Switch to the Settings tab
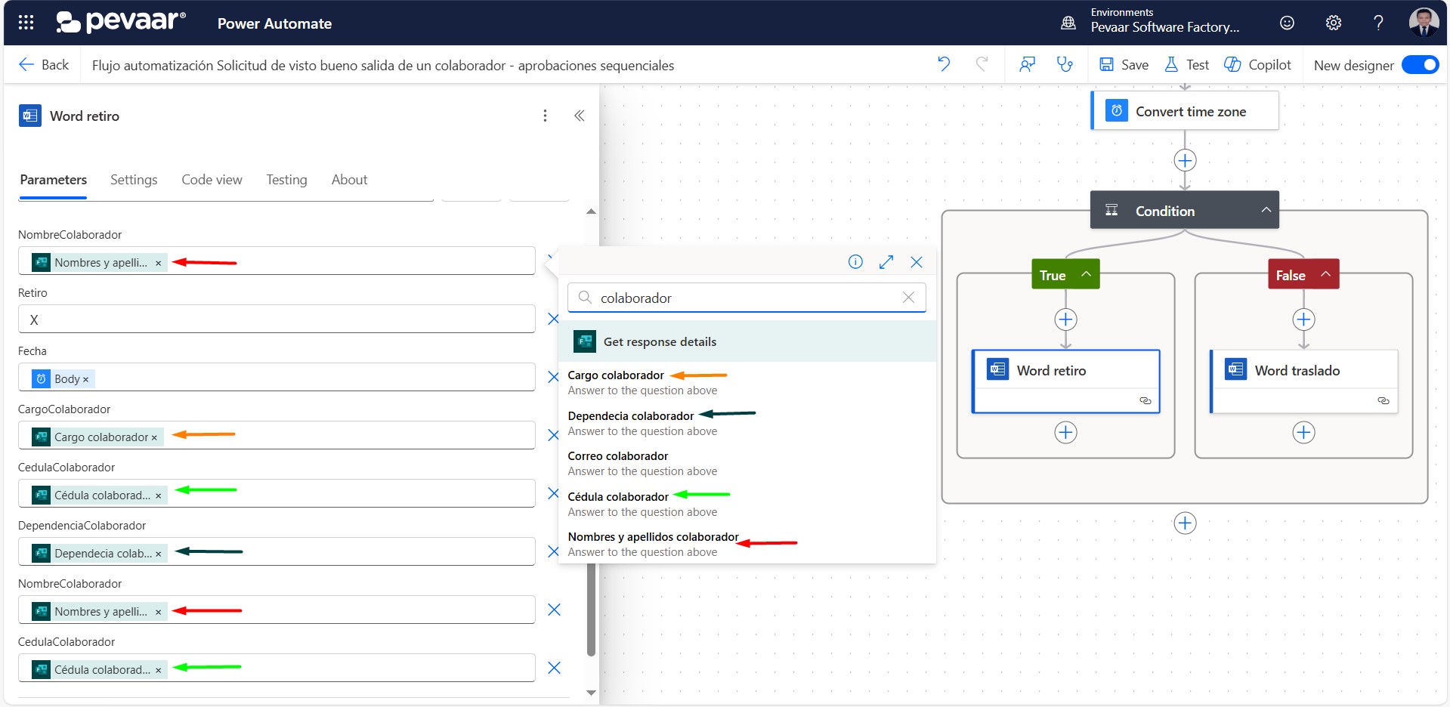Image resolution: width=1450 pixels, height=707 pixels. point(134,180)
